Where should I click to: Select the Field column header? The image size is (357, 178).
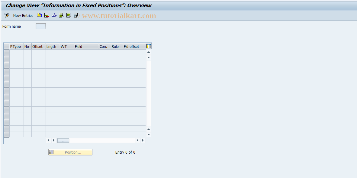pyautogui.click(x=86, y=47)
